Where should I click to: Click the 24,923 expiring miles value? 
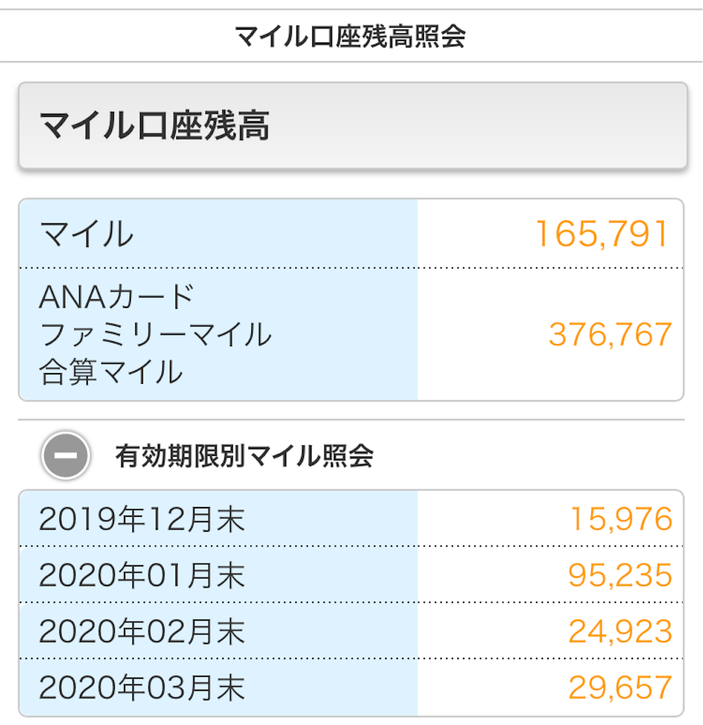point(620,632)
